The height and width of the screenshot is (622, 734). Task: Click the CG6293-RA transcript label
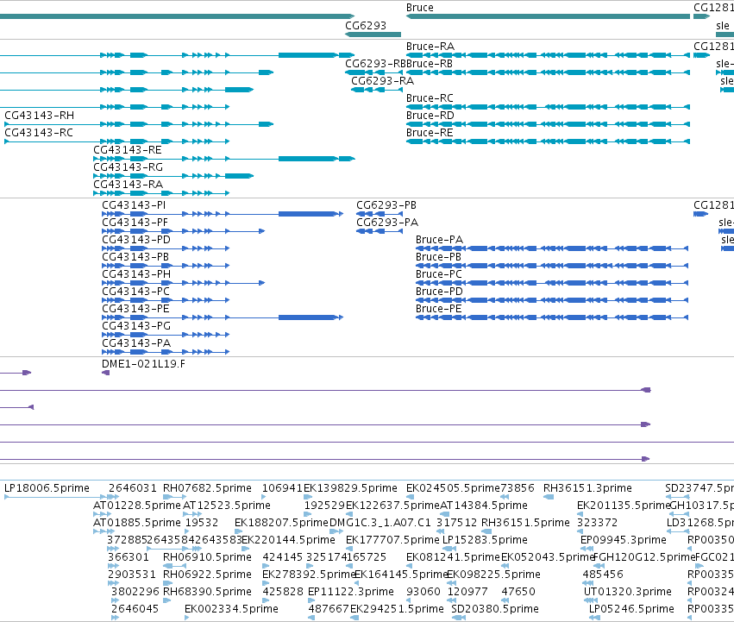(x=382, y=81)
